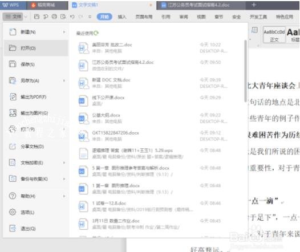300x252 pixels.
Task: Click the 分享文档(D) share icon
Action: point(13,147)
